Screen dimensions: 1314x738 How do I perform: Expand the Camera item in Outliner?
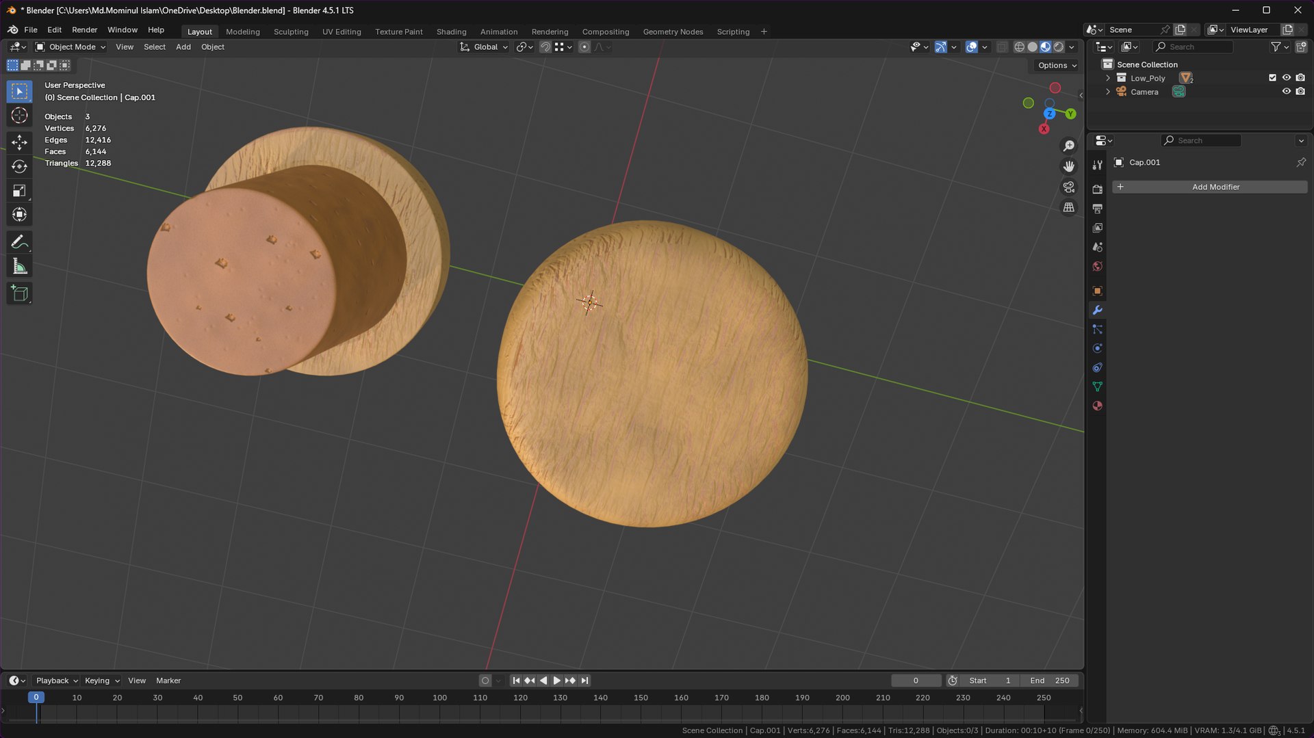coord(1107,92)
